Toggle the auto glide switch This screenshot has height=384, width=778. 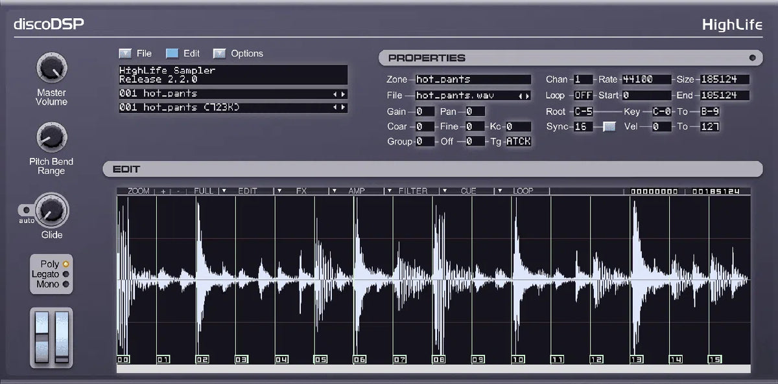click(25, 210)
